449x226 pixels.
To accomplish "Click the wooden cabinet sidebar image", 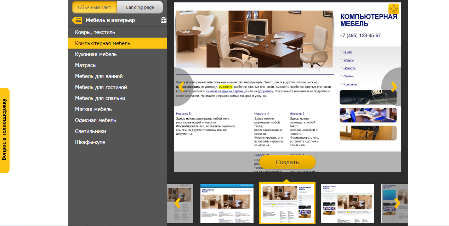I will pos(368,133).
